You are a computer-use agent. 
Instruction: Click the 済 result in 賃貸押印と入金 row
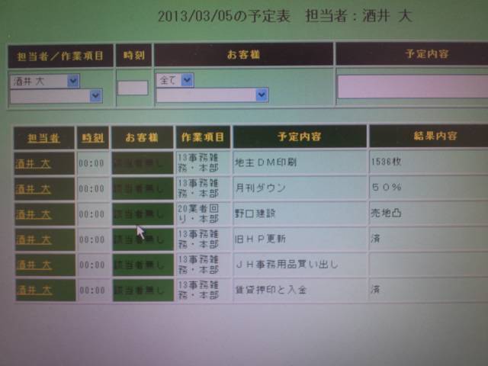tap(429, 290)
